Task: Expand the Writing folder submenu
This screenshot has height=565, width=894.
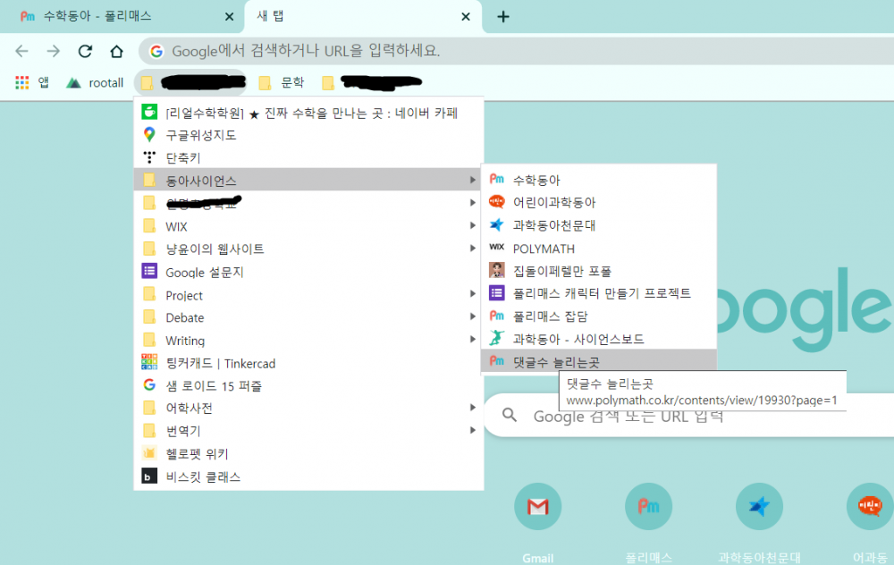Action: point(473,340)
